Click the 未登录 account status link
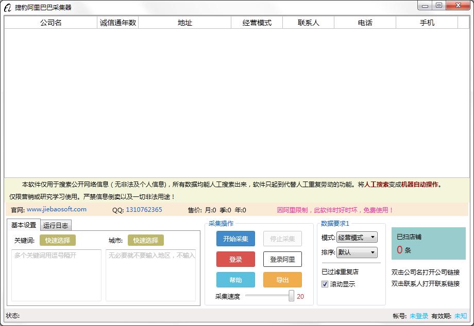Viewport: 474px width, 326px height. click(418, 316)
